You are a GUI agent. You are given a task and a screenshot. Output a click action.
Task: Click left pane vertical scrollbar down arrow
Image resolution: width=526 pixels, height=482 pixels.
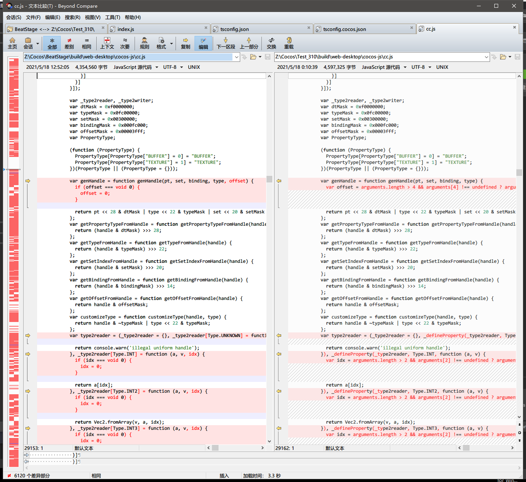[269, 441]
